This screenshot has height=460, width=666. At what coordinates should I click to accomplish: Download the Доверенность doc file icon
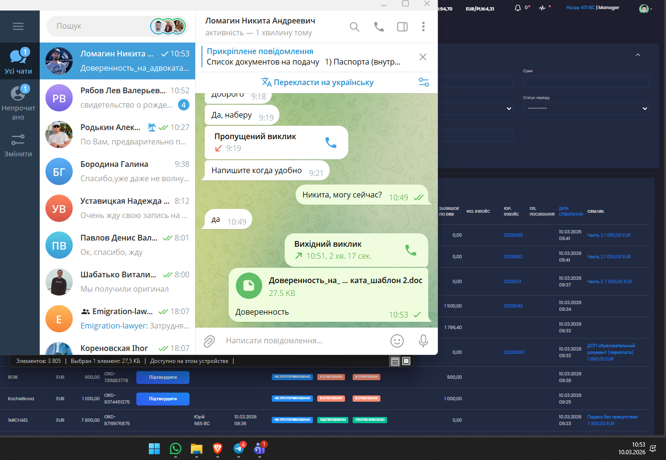click(x=249, y=285)
